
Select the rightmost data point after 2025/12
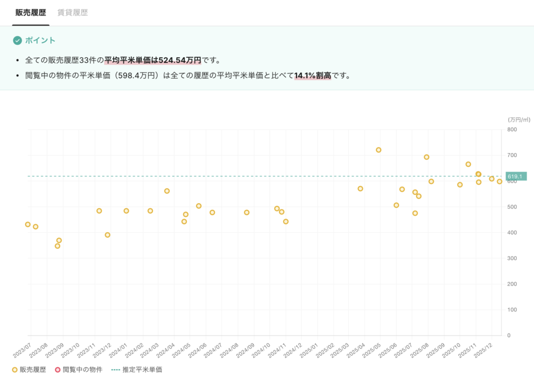point(500,182)
